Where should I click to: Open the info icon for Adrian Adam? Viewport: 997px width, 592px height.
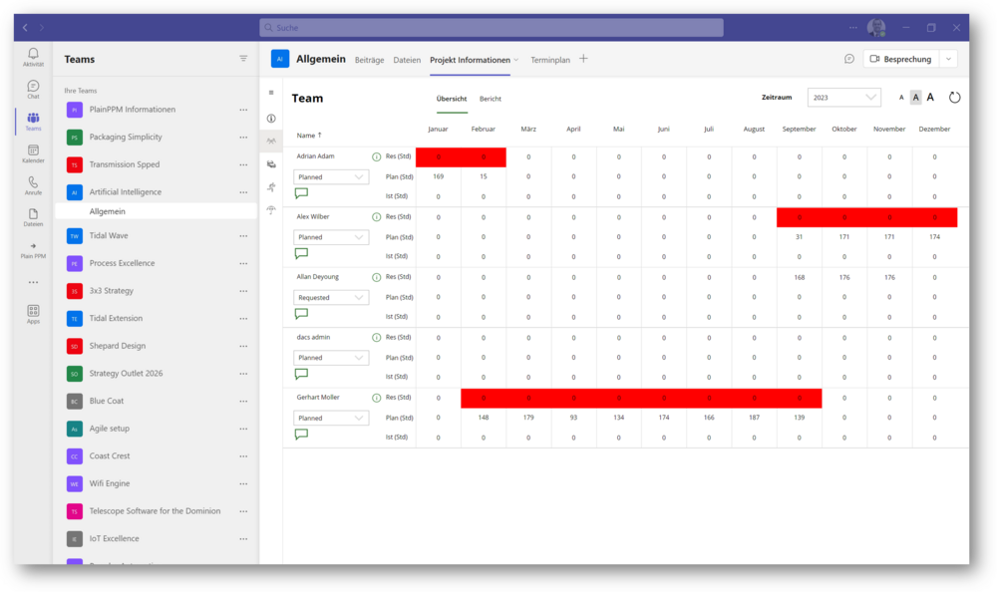tap(376, 156)
